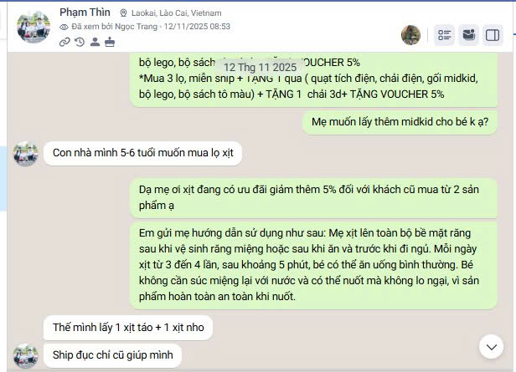The height and width of the screenshot is (372, 516).
Task: Select the 'Thế mình lấy 1 xịt táo' message
Action: 128,328
